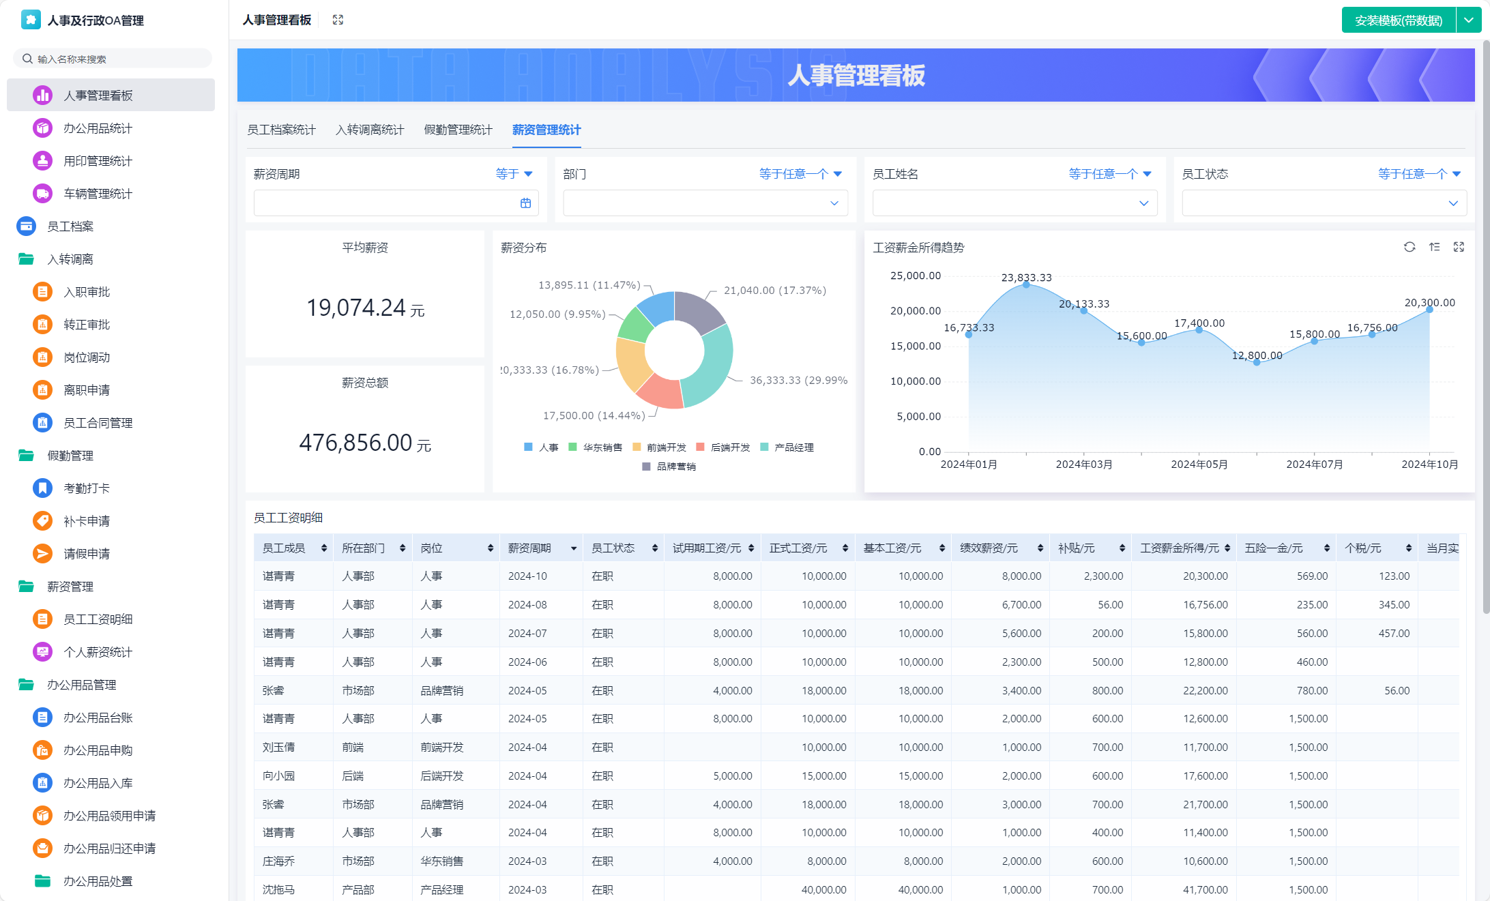Click the 安装模板(带数据) button
This screenshot has height=901, width=1490.
tap(1398, 20)
